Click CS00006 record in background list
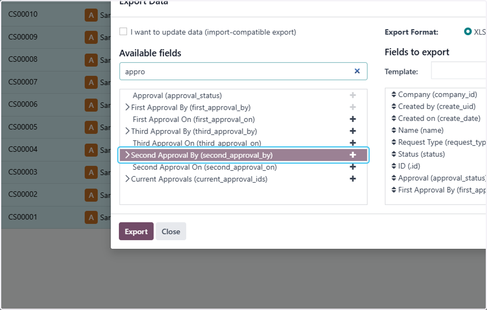The height and width of the screenshot is (310, 487). coord(23,105)
